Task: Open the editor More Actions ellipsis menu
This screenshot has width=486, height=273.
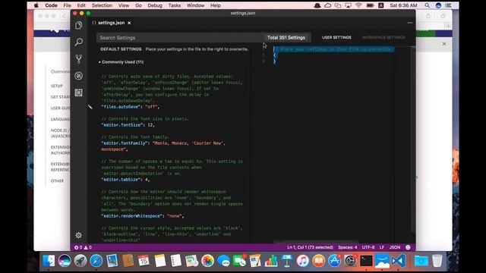Action: [x=410, y=23]
